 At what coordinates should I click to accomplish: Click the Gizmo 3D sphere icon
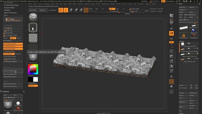(x=86, y=10)
